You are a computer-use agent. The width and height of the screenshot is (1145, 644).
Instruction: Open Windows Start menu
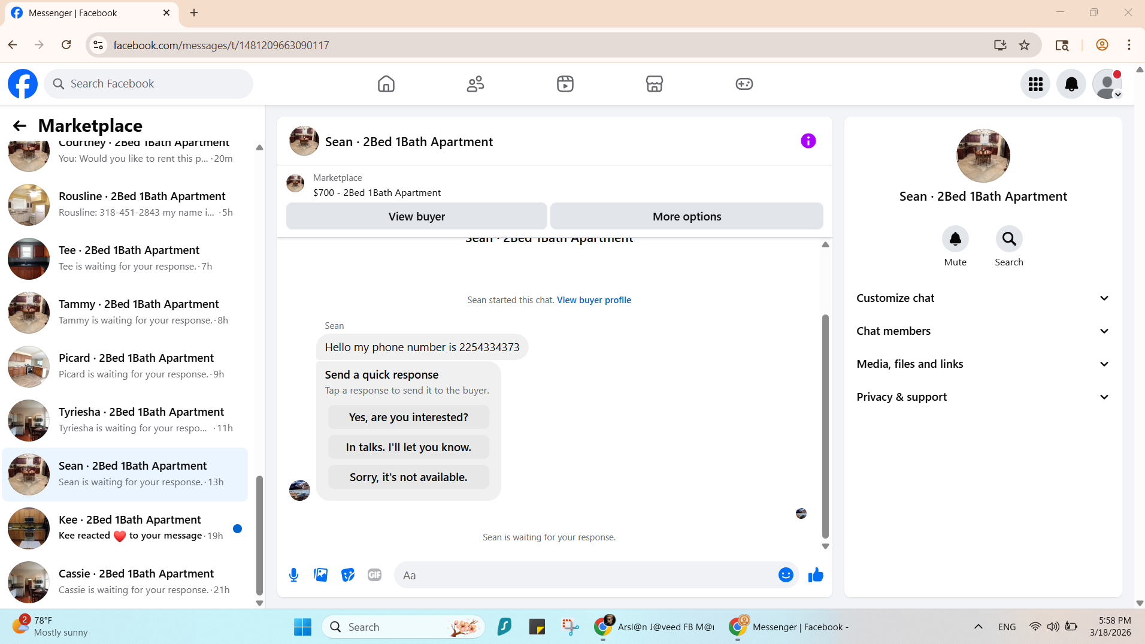click(302, 627)
